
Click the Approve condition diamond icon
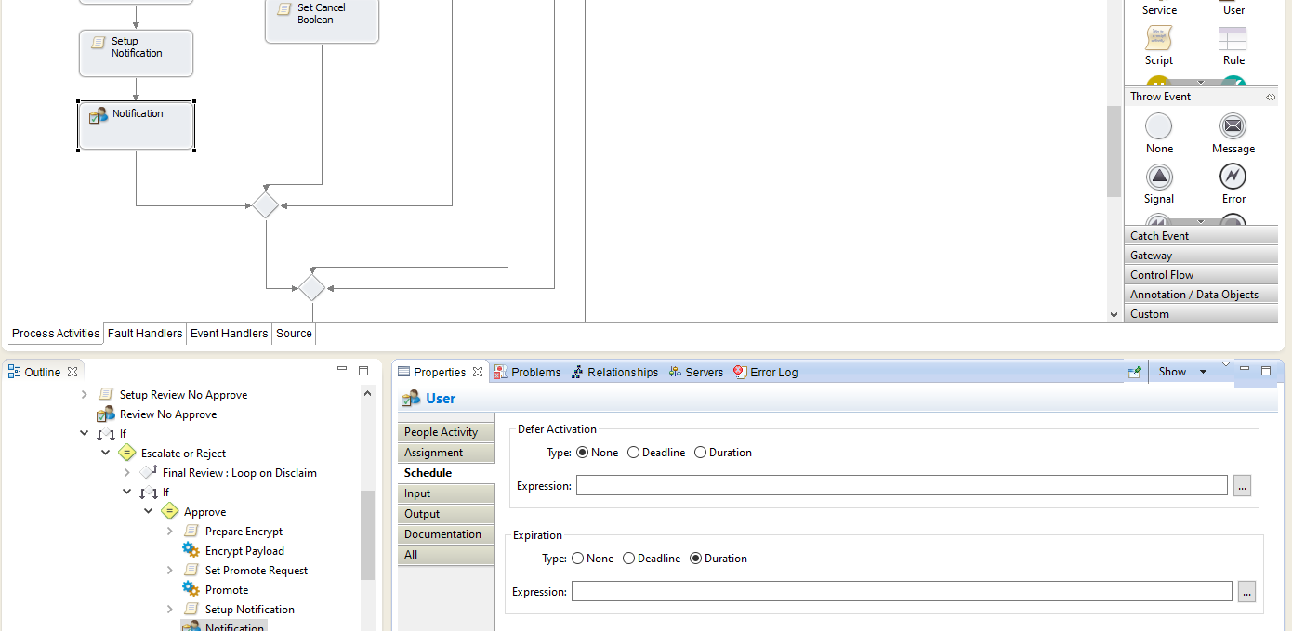[170, 512]
